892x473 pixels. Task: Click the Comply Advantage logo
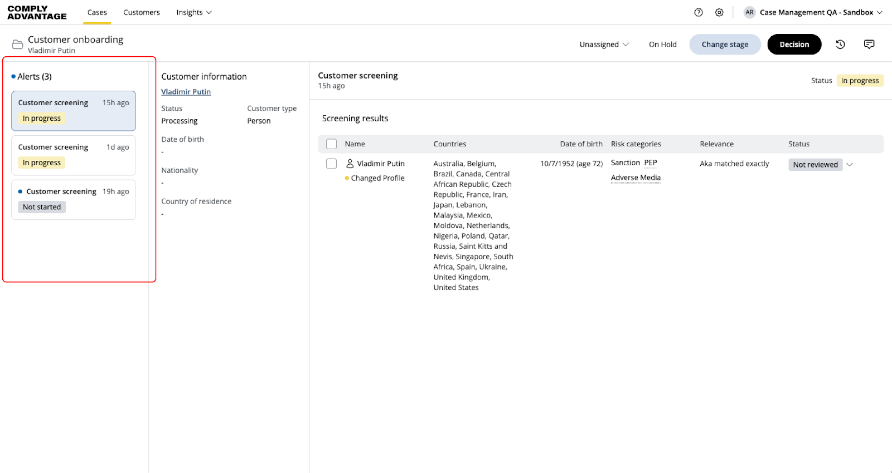(x=37, y=12)
